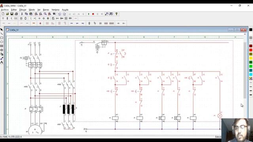Screen dimensions: 253x142
Task: Click the paste clipboard icon
Action: [31, 14]
